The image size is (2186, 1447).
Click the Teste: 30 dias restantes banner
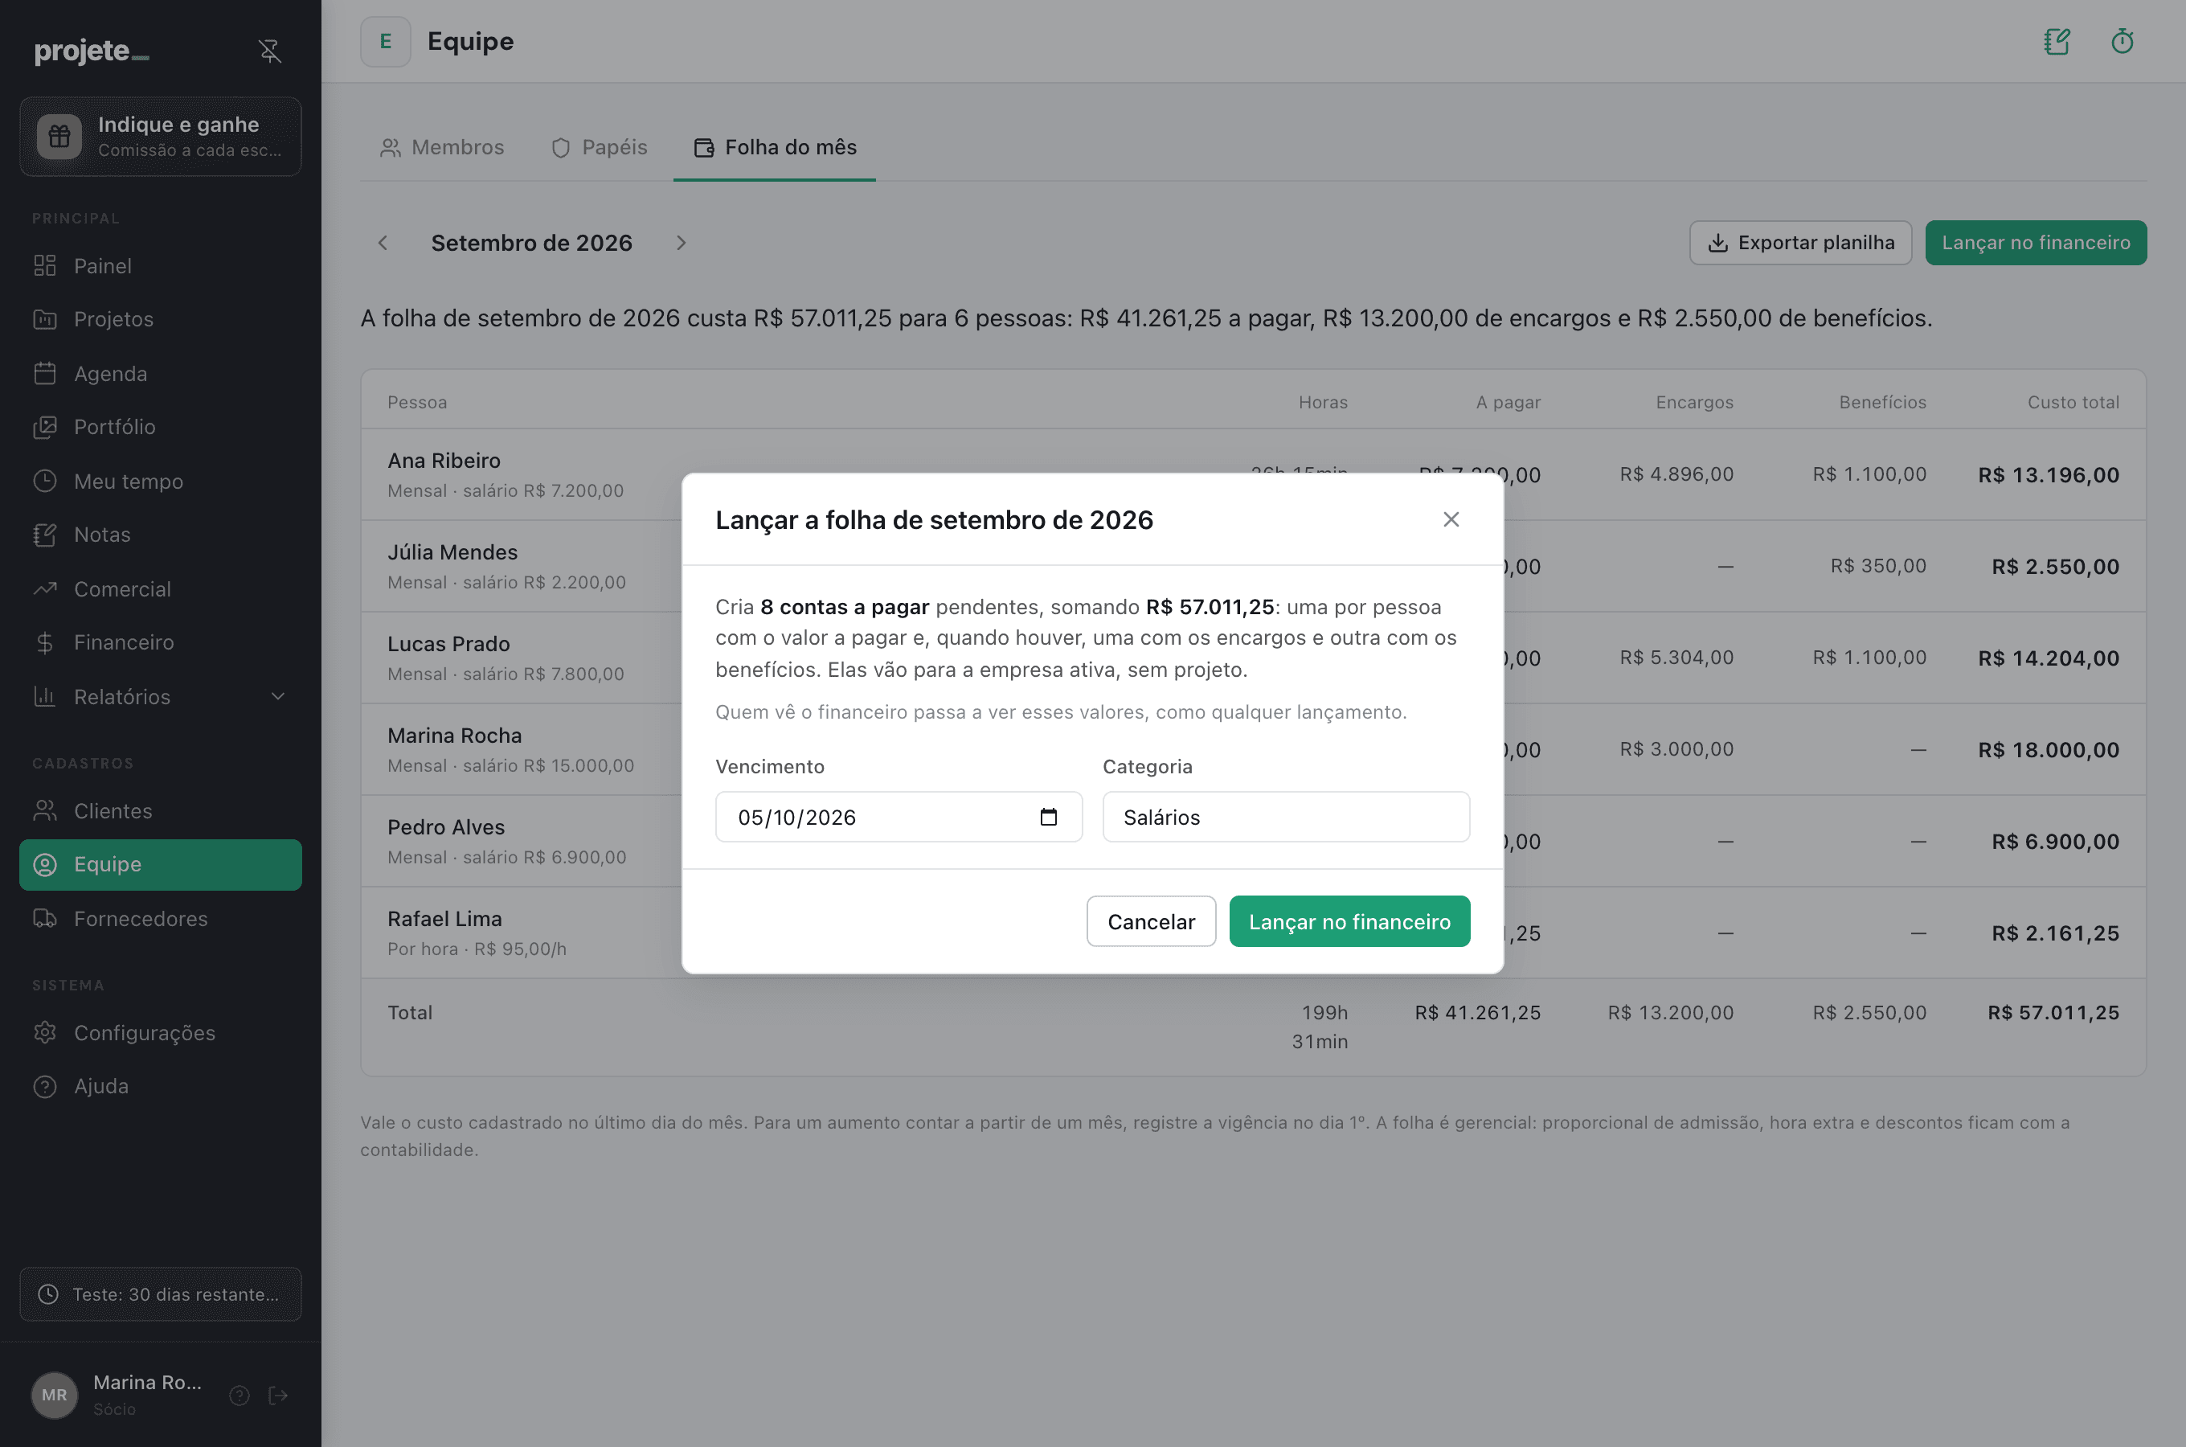pyautogui.click(x=161, y=1295)
